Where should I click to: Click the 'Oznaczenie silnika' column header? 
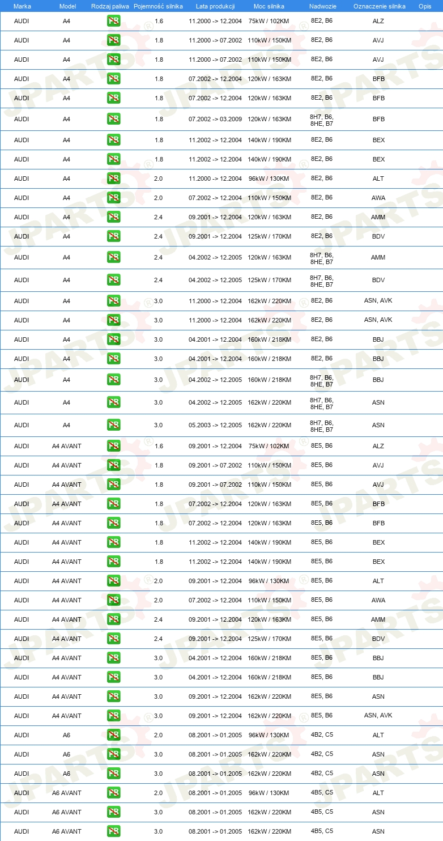click(x=380, y=6)
